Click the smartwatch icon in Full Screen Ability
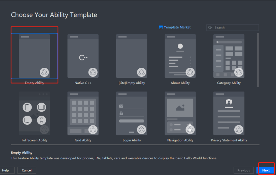Viewport: 276px width, 175px height. pos(41,120)
